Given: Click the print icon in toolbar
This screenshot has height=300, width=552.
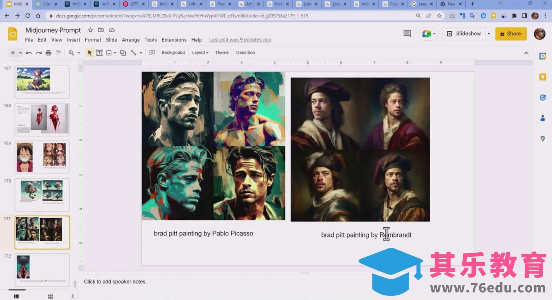Looking at the screenshot, I should tap(48, 52).
